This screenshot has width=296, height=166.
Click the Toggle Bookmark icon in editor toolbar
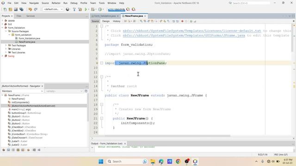pyautogui.click(x=168, y=21)
